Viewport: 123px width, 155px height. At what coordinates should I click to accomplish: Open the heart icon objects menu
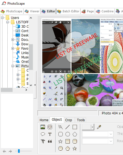[50, 127]
